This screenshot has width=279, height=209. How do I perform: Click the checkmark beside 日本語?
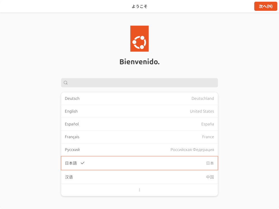(82, 163)
